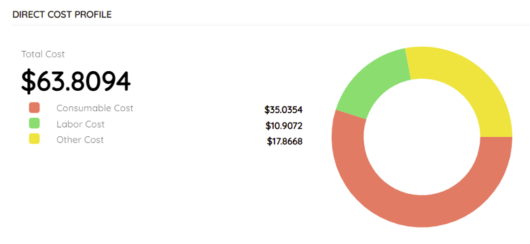Click where green and yellow donut segments meet
Image resolution: width=530 pixels, height=244 pixels.
(x=408, y=64)
